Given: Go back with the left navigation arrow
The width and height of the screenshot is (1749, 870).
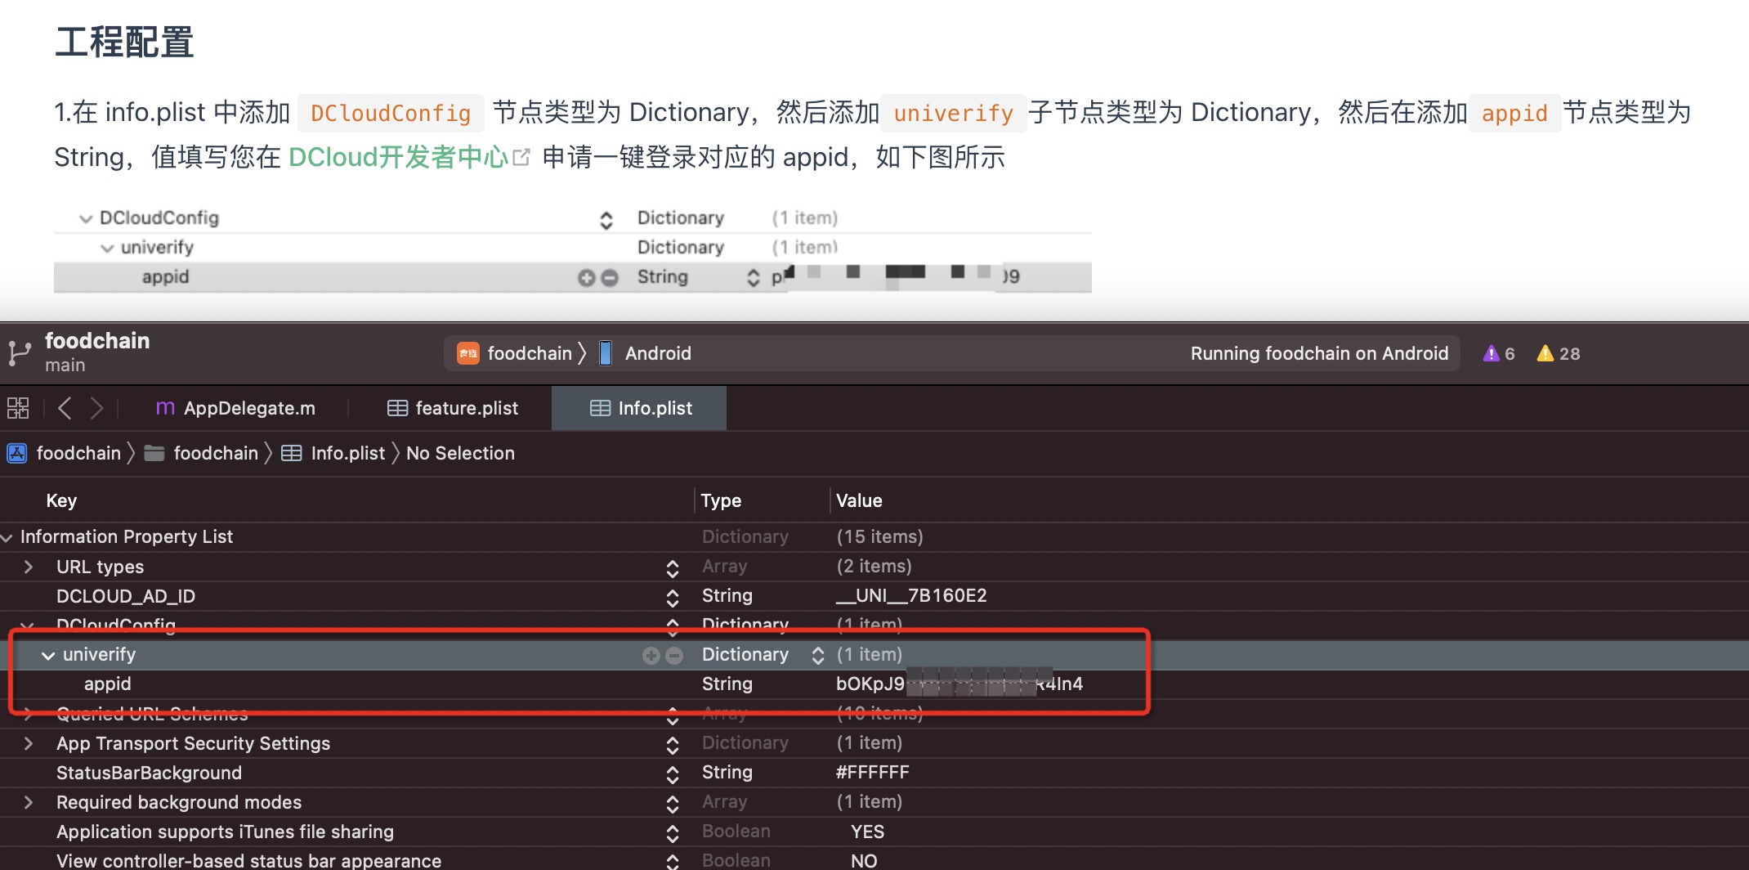Looking at the screenshot, I should (x=65, y=408).
